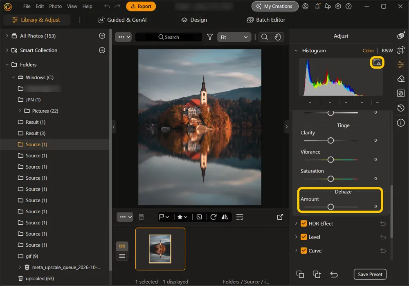Collapse the Histogram section

(x=296, y=51)
